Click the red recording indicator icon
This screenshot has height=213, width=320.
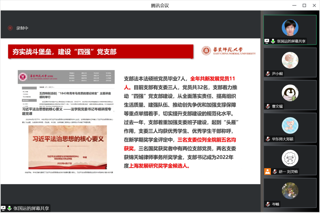(10, 28)
